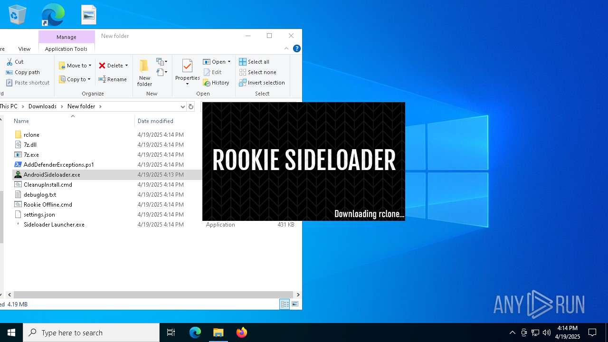The image size is (608, 342).
Task: Click Paste shortcut in ribbon
Action: (x=28, y=83)
